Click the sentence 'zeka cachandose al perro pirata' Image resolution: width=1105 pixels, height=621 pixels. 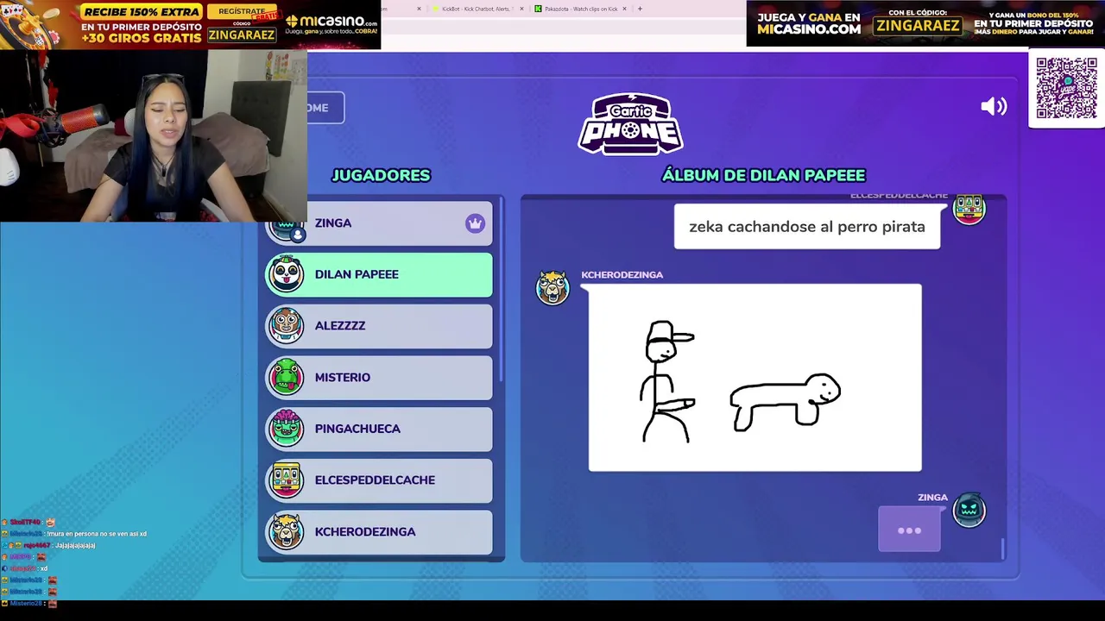(x=807, y=227)
